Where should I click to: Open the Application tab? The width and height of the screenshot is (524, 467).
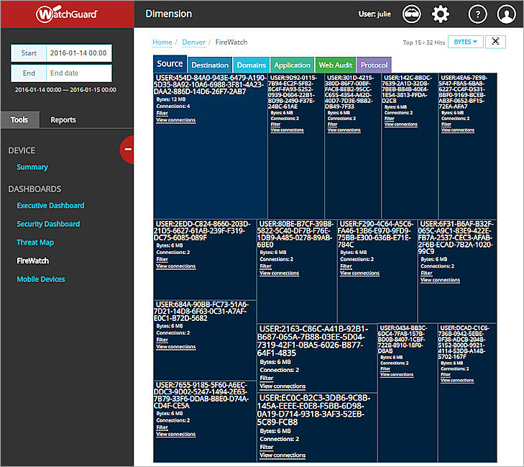tap(292, 65)
